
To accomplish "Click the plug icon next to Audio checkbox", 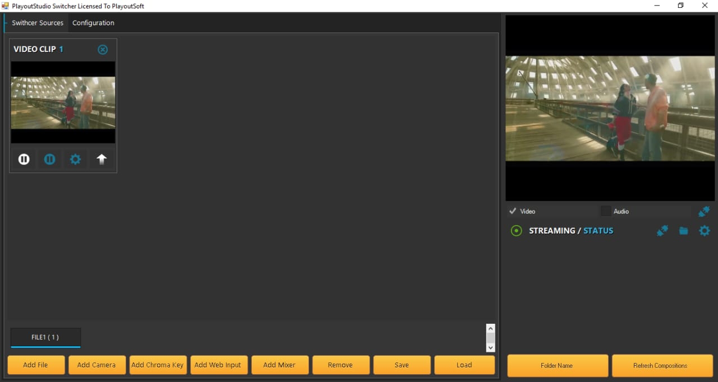I will pos(704,211).
